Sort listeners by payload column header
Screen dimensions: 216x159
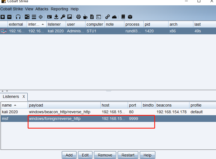(64, 105)
